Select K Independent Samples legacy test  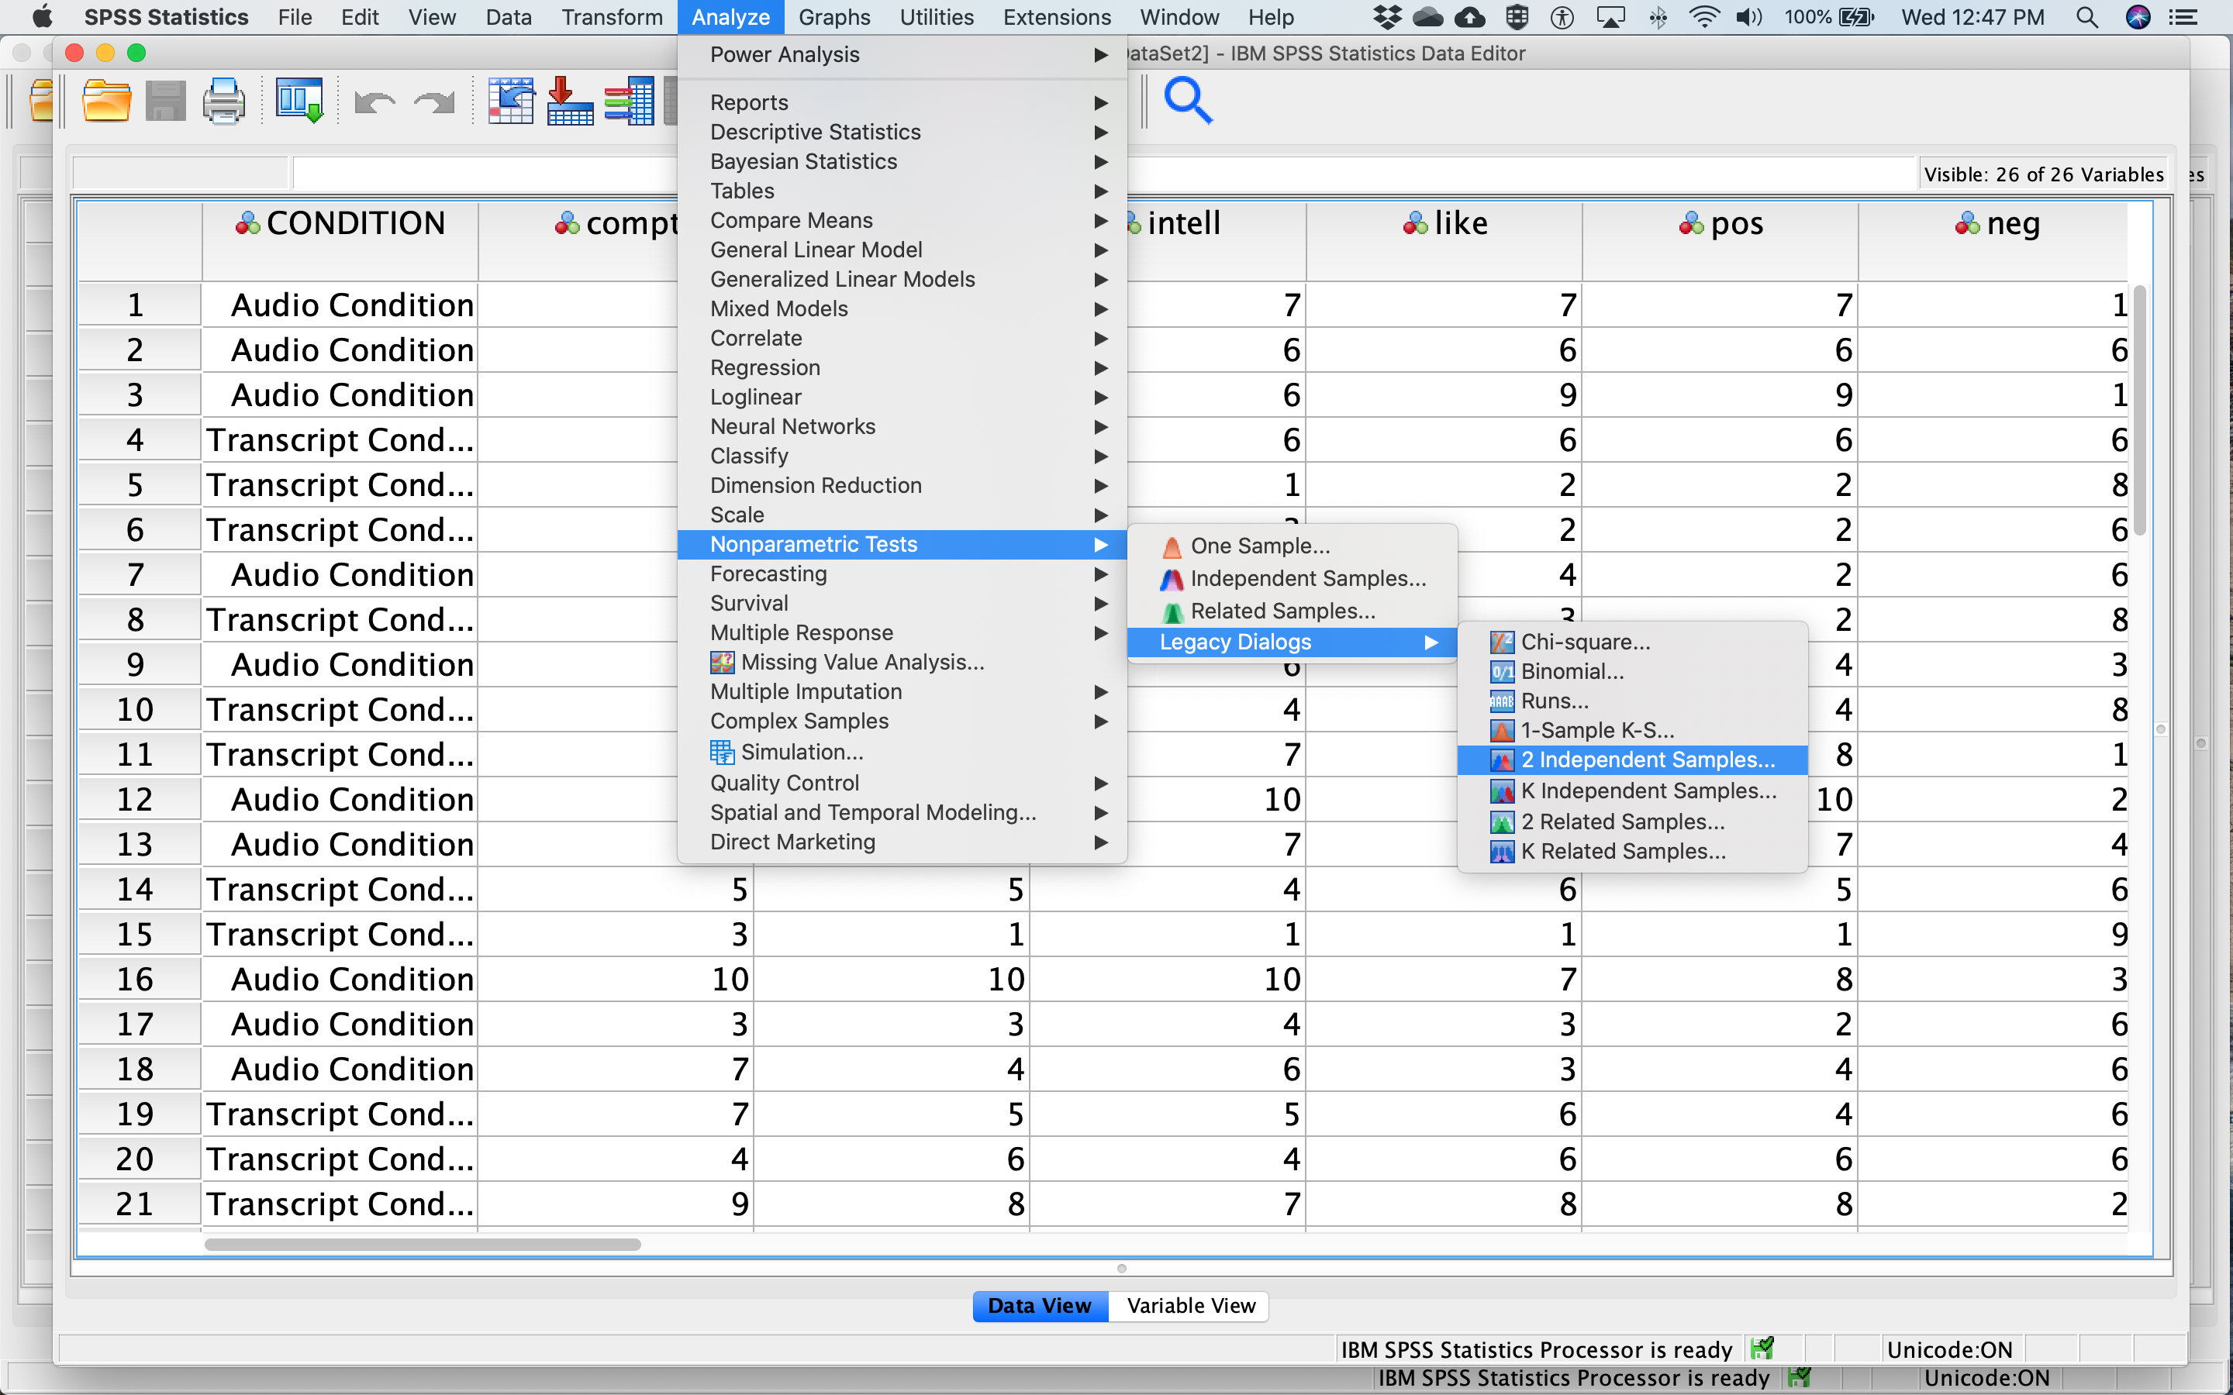1631,790
